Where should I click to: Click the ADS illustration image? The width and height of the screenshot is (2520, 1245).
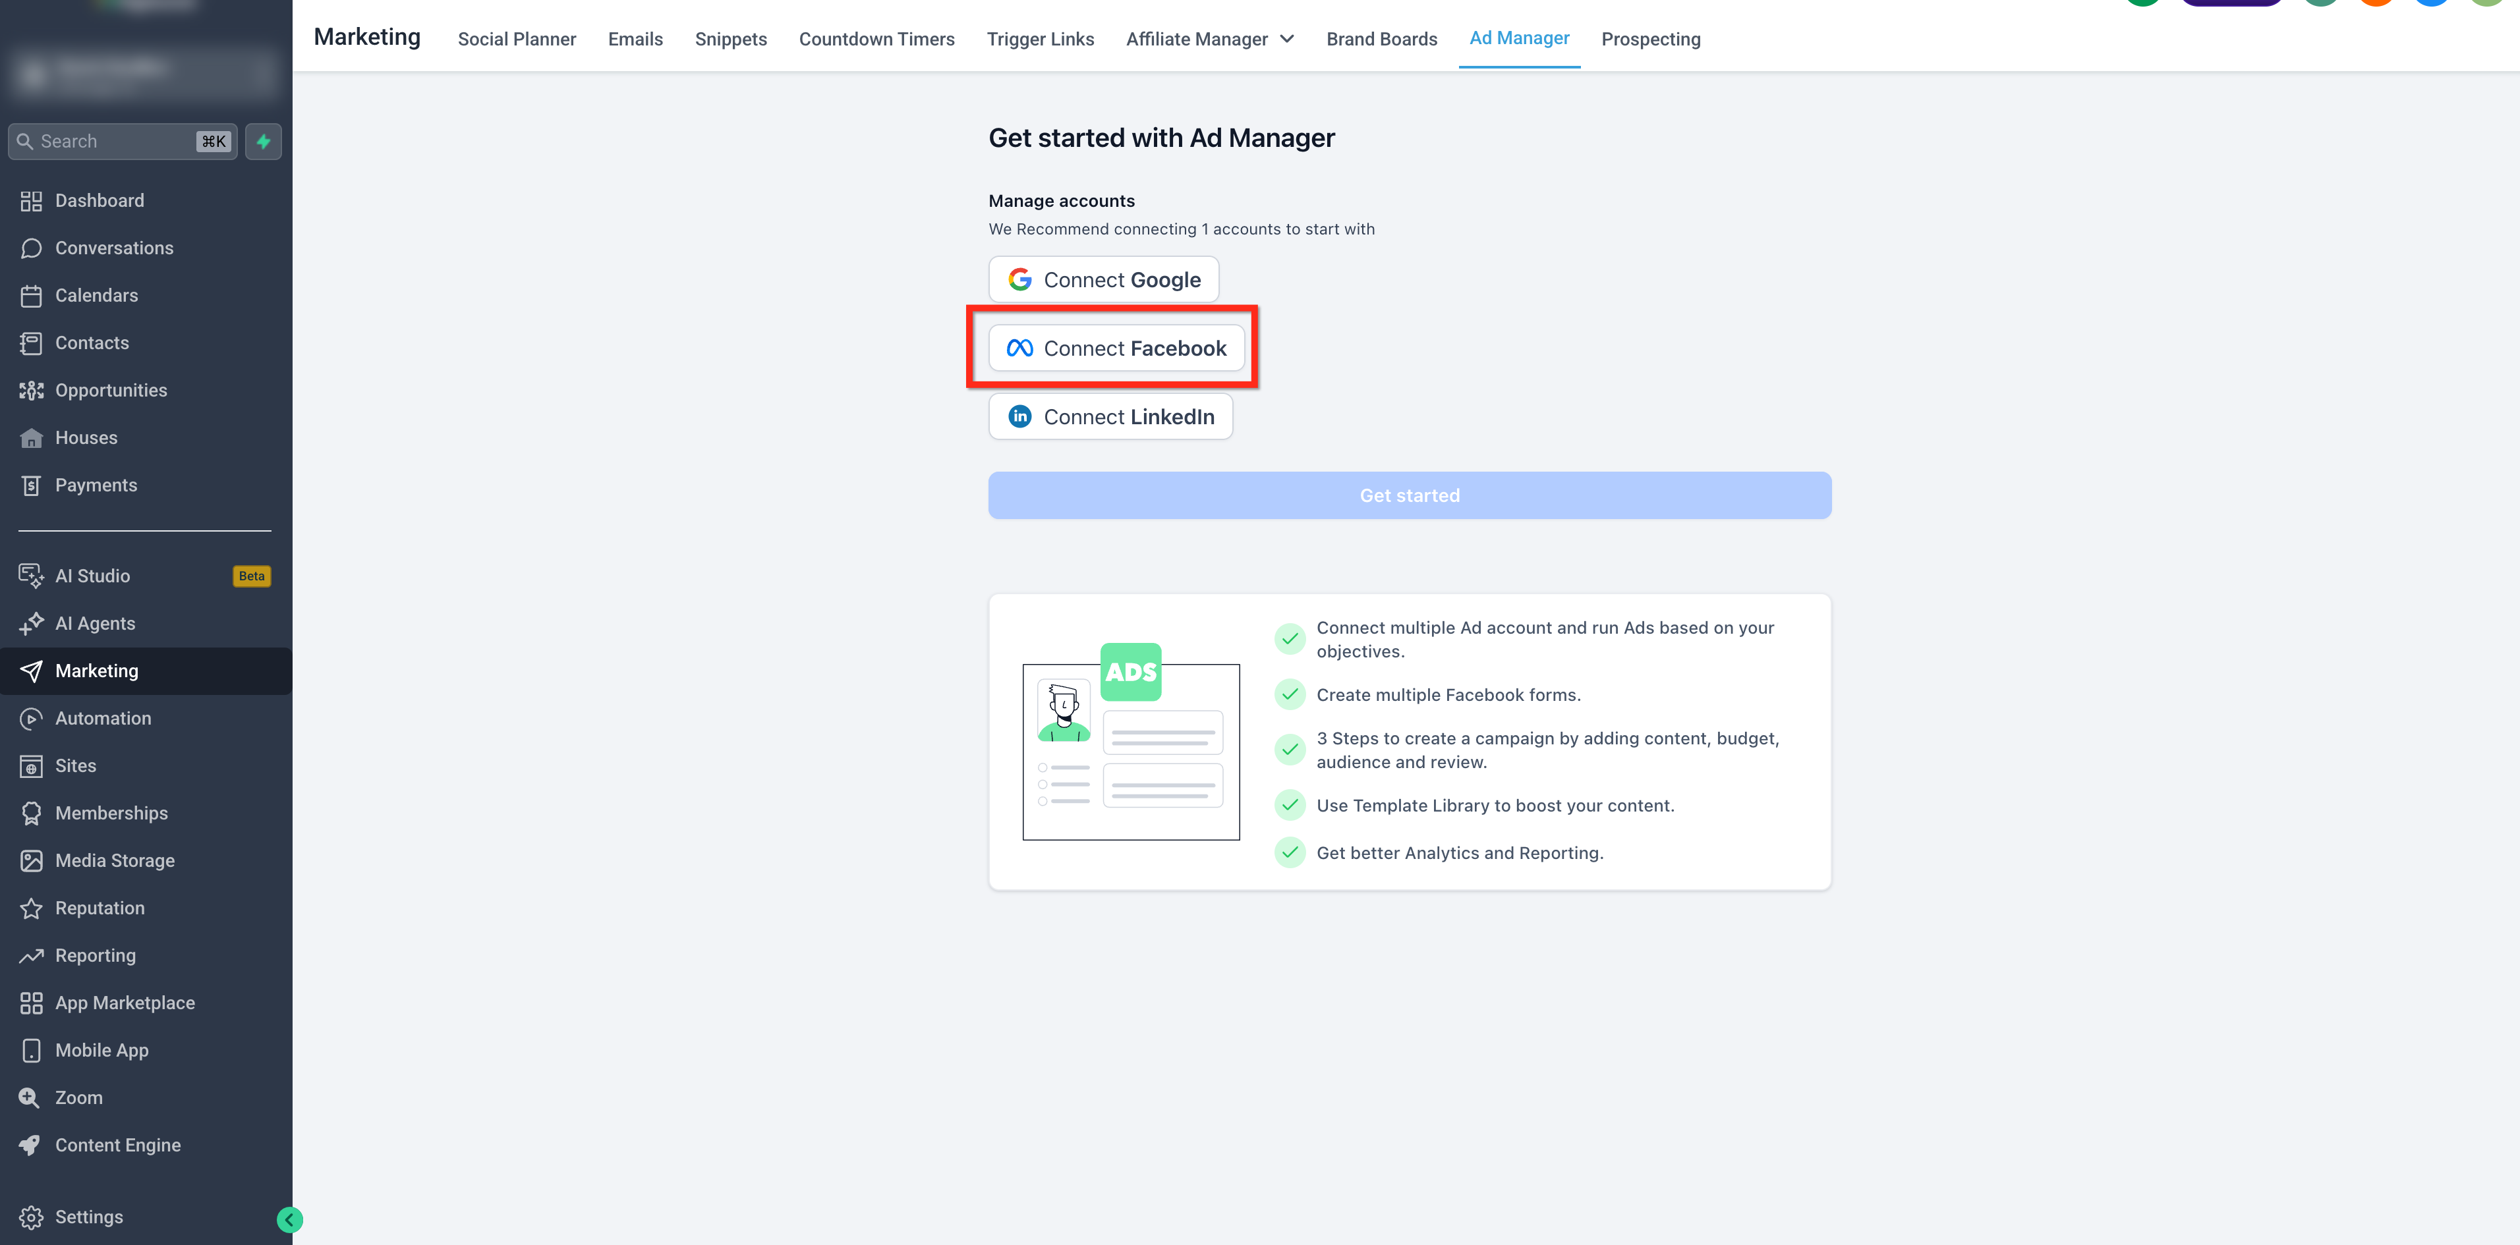coord(1131,741)
